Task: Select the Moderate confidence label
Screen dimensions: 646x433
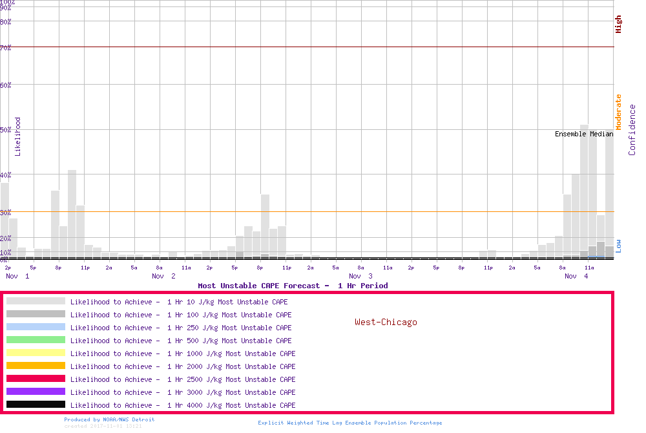Action: [x=618, y=112]
